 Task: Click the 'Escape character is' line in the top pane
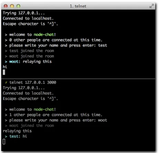30,24
